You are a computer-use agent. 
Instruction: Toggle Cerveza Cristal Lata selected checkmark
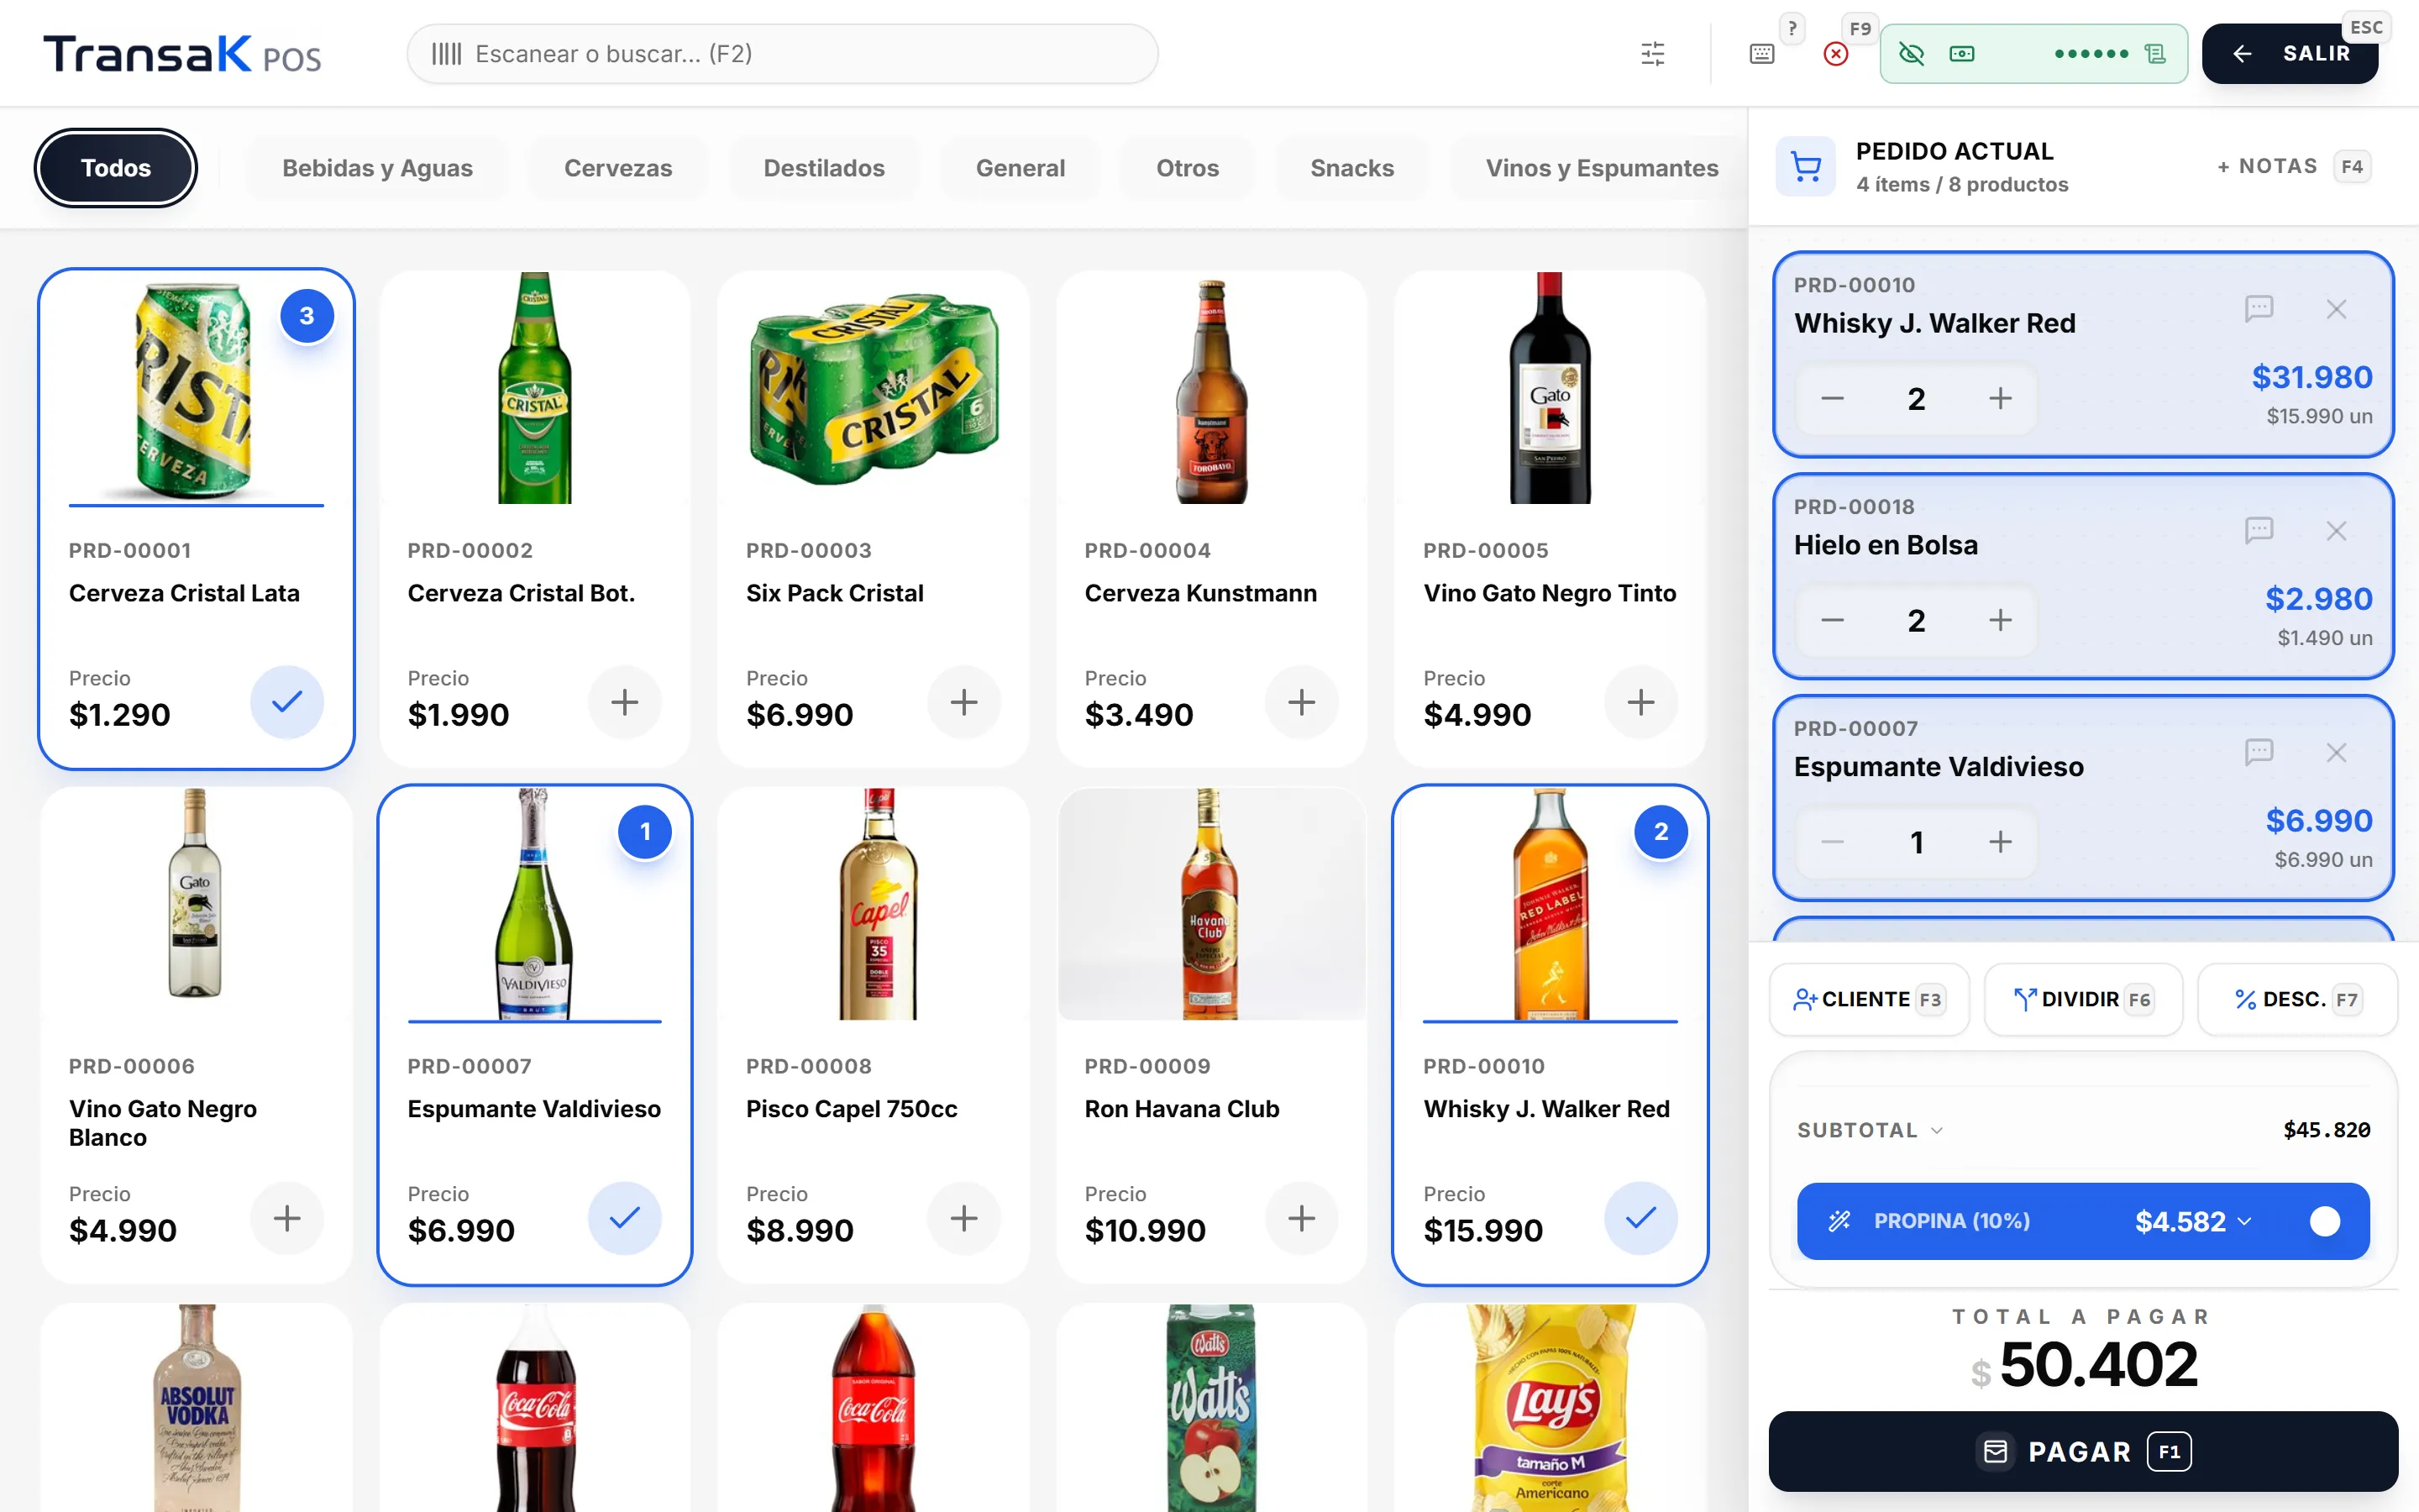[x=287, y=702]
